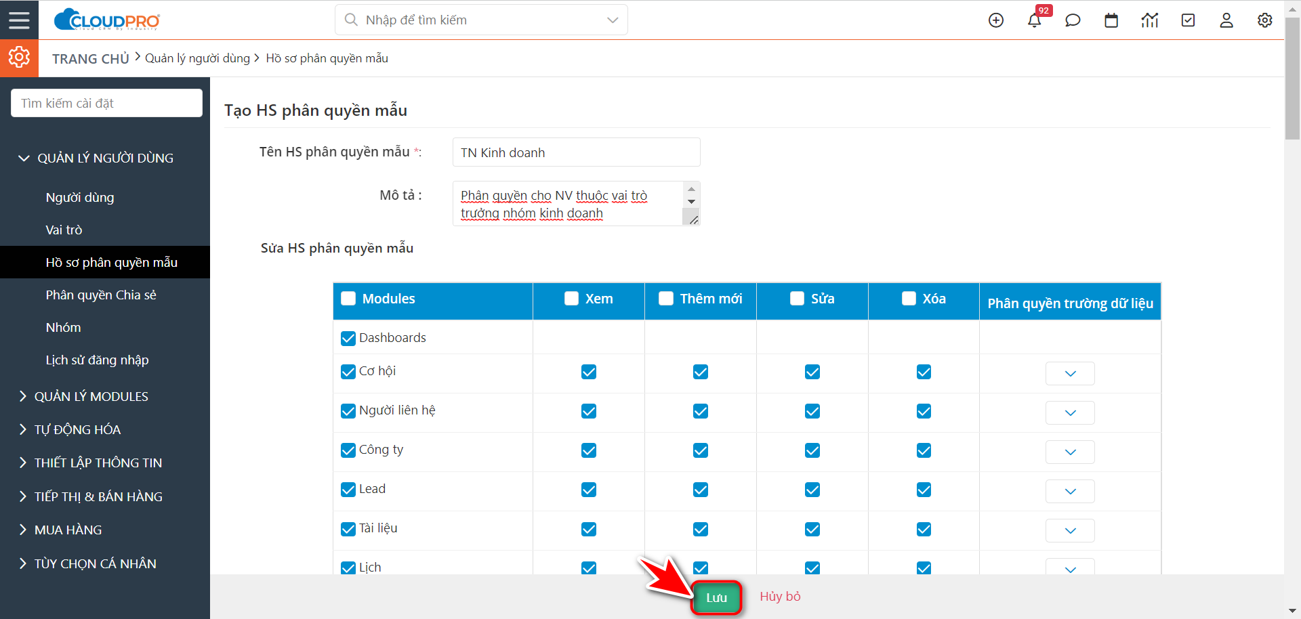Viewport: 1301px width, 619px height.
Task: Select Hồ sơ phân quyền mẫu item
Action: [105, 262]
